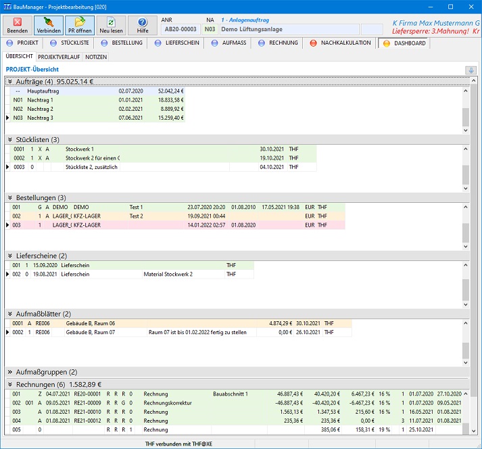Screen dimensions: 482x449
Task: Reload data with Neu lesen button
Action: click(111, 25)
